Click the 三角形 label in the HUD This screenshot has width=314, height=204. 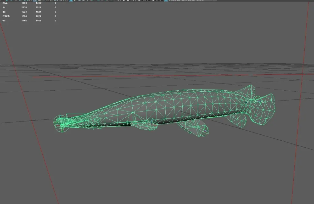[6, 16]
